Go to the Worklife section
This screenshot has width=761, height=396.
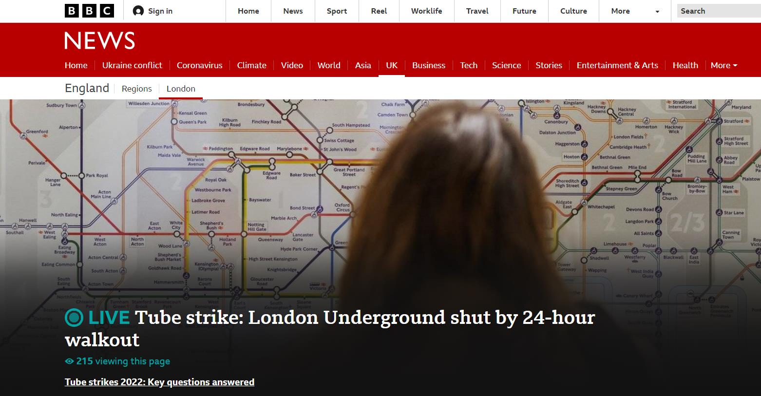click(426, 11)
